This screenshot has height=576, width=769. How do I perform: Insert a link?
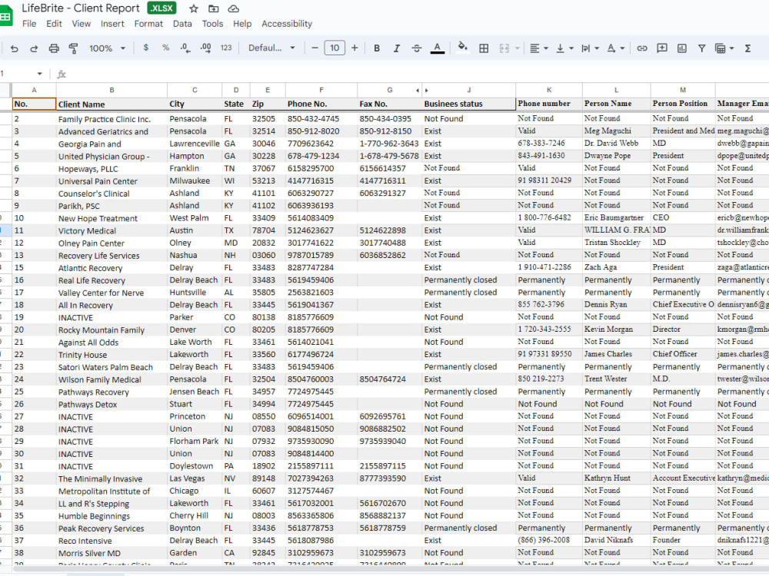click(642, 48)
